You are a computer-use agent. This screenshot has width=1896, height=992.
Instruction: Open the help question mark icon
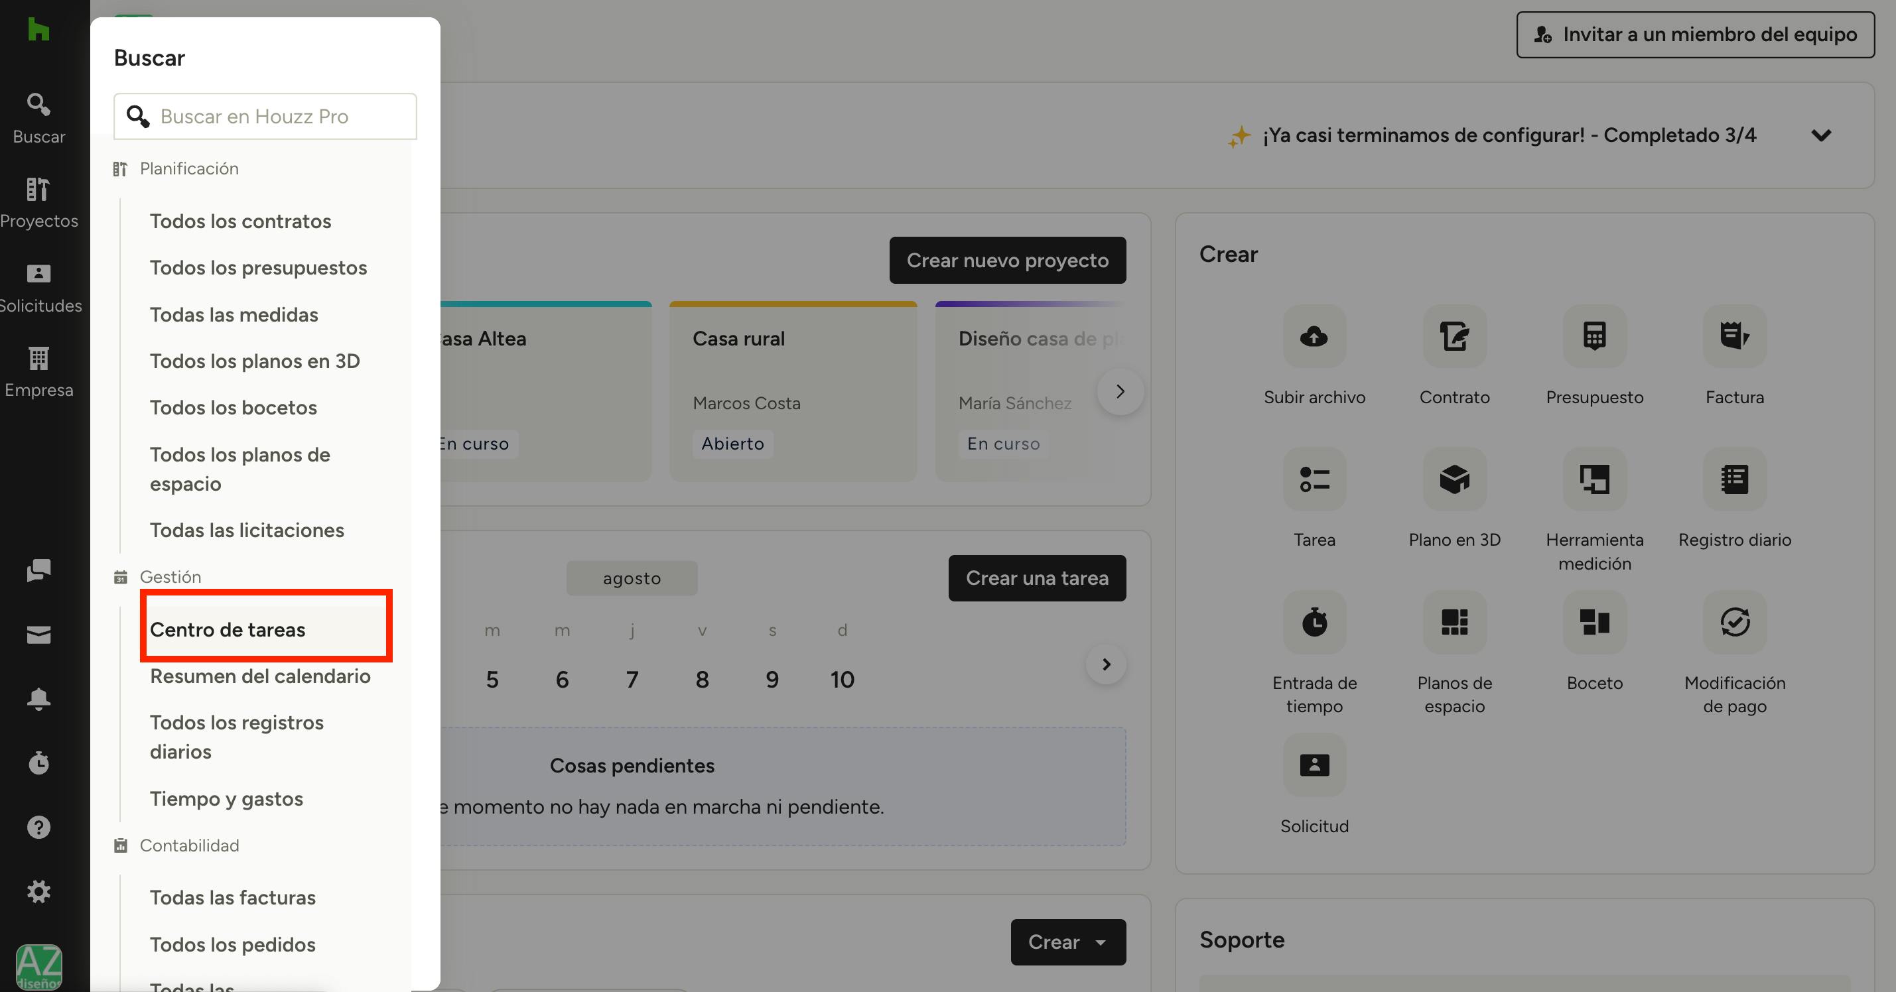[38, 827]
